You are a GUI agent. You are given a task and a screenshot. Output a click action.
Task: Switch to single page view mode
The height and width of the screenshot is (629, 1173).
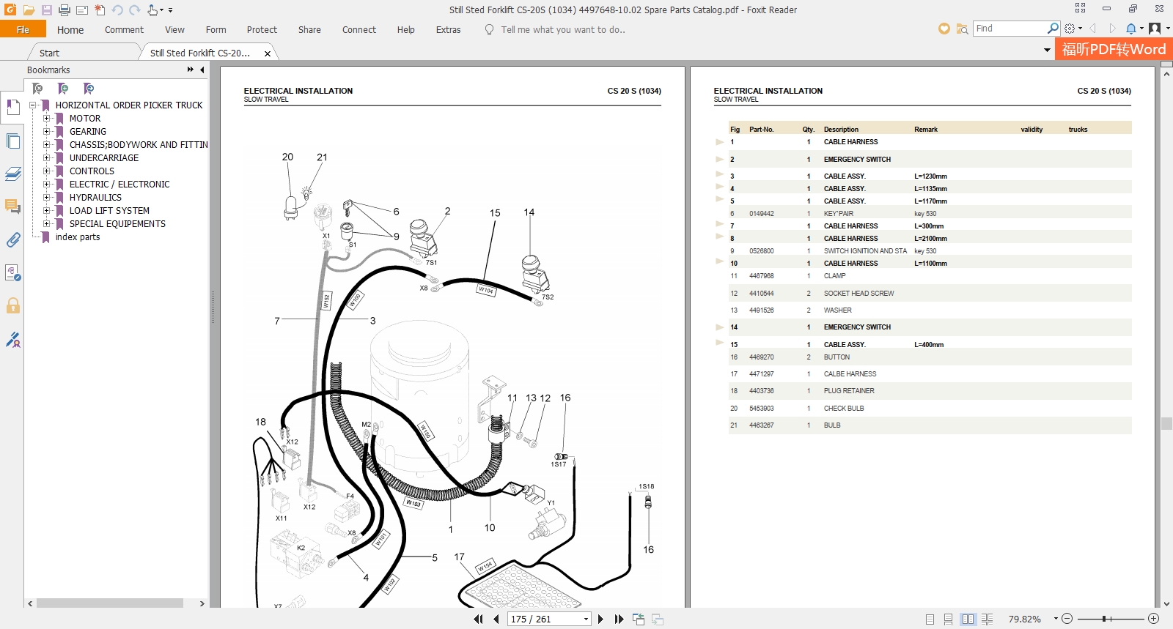click(930, 619)
